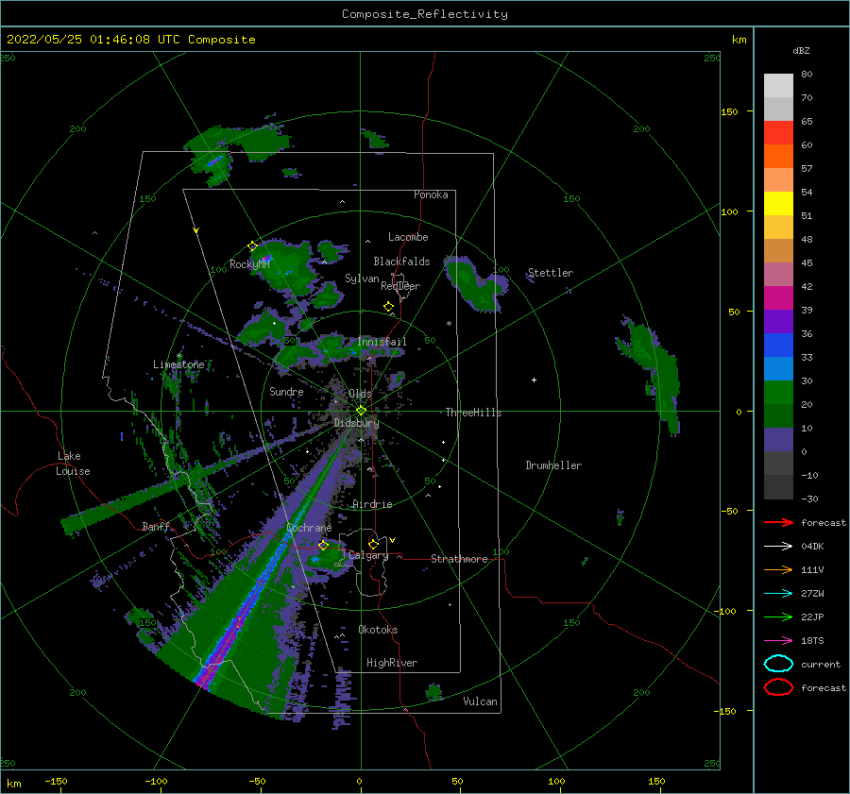The height and width of the screenshot is (794, 850).
Task: Click the yellow diamond marker below RedDeer
Action: pyautogui.click(x=388, y=307)
